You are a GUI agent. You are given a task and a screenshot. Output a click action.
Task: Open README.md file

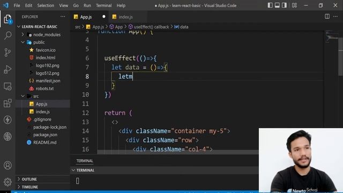44,142
